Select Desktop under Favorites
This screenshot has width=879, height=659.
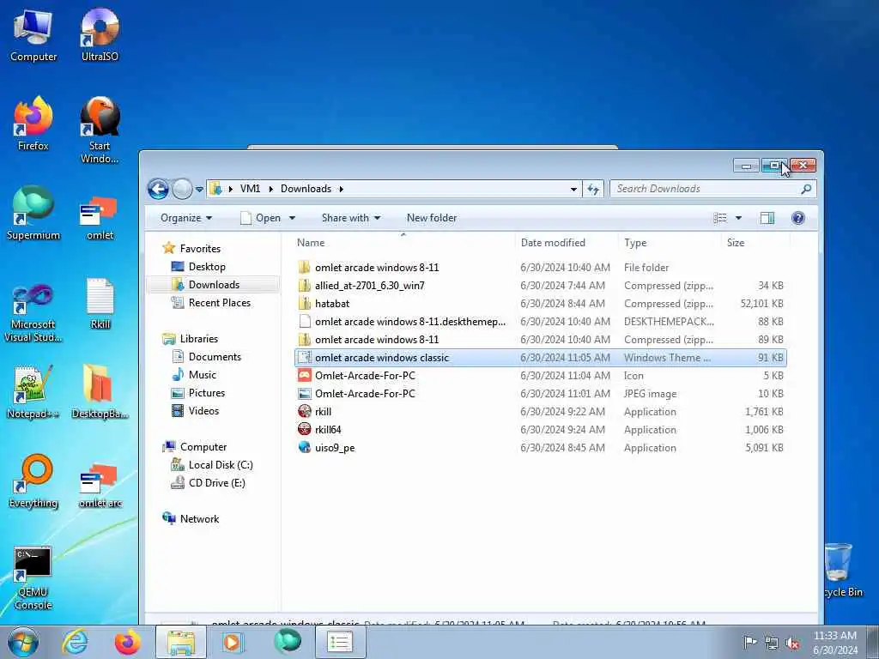pos(207,267)
